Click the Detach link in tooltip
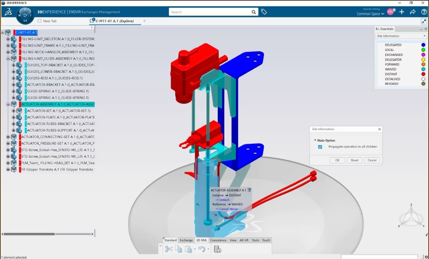The height and width of the screenshot is (259, 429). 224,200
